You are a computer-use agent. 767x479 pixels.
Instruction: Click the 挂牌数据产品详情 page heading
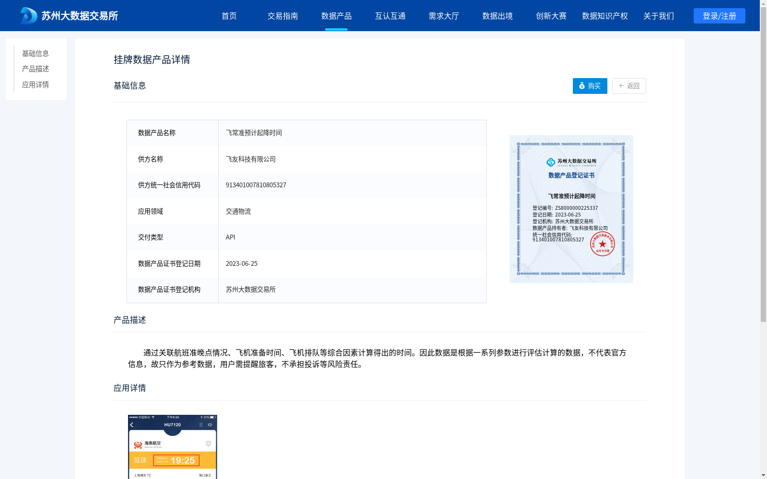pyautogui.click(x=152, y=59)
